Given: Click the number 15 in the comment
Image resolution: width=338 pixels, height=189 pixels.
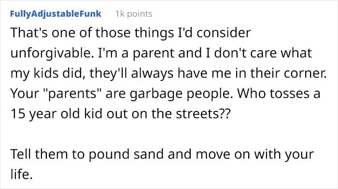Looking at the screenshot, I should click(18, 113).
